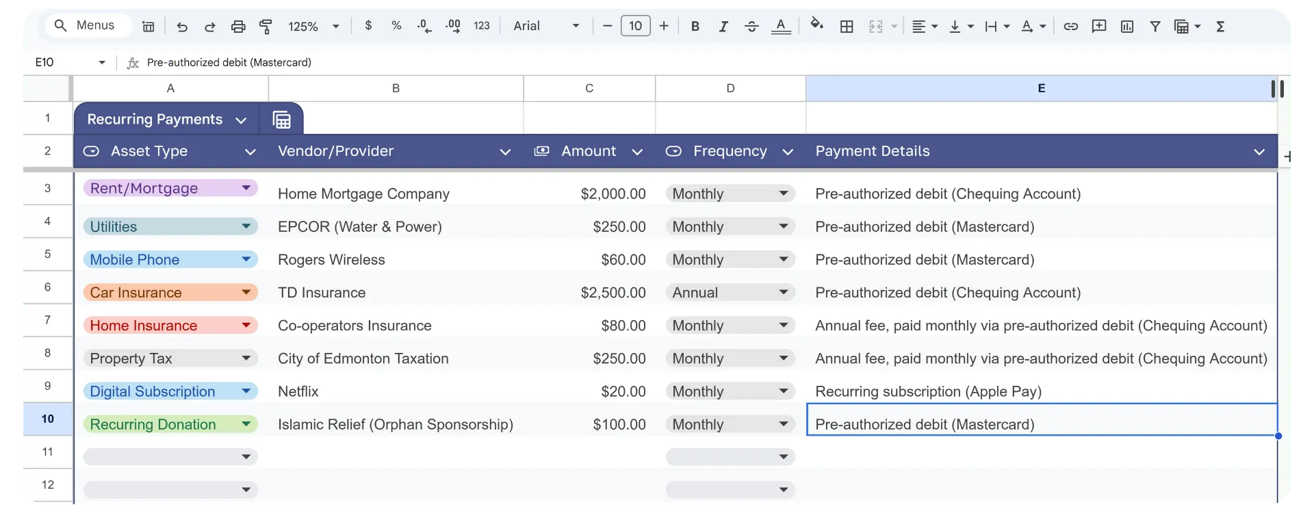Toggle bold formatting
The width and height of the screenshot is (1314, 513).
695,26
